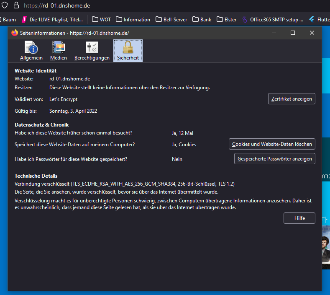
Task: Open the 1LIVE-Playlist bookmark
Action: pyautogui.click(x=54, y=19)
